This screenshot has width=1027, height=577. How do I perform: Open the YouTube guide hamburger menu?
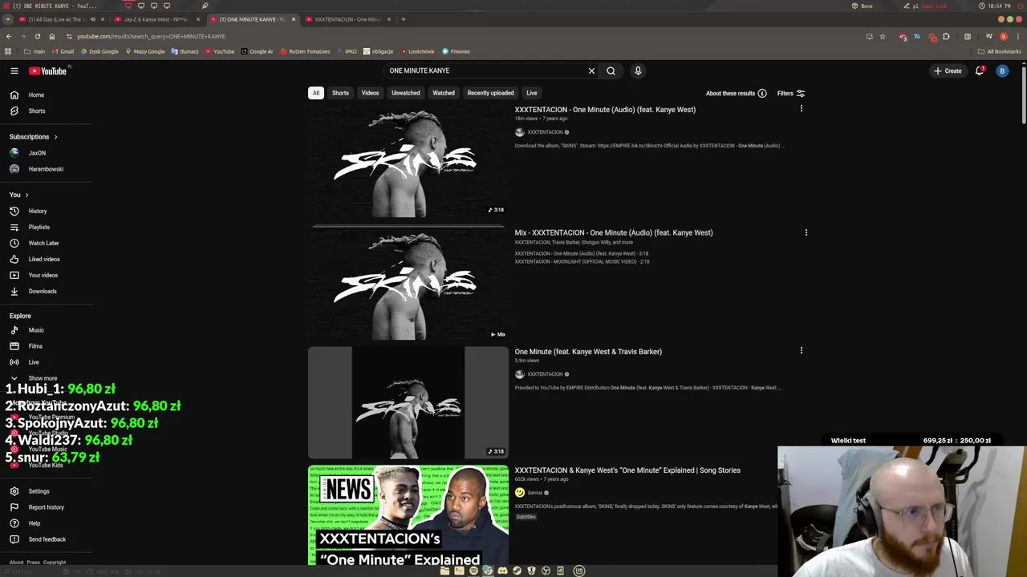[14, 71]
